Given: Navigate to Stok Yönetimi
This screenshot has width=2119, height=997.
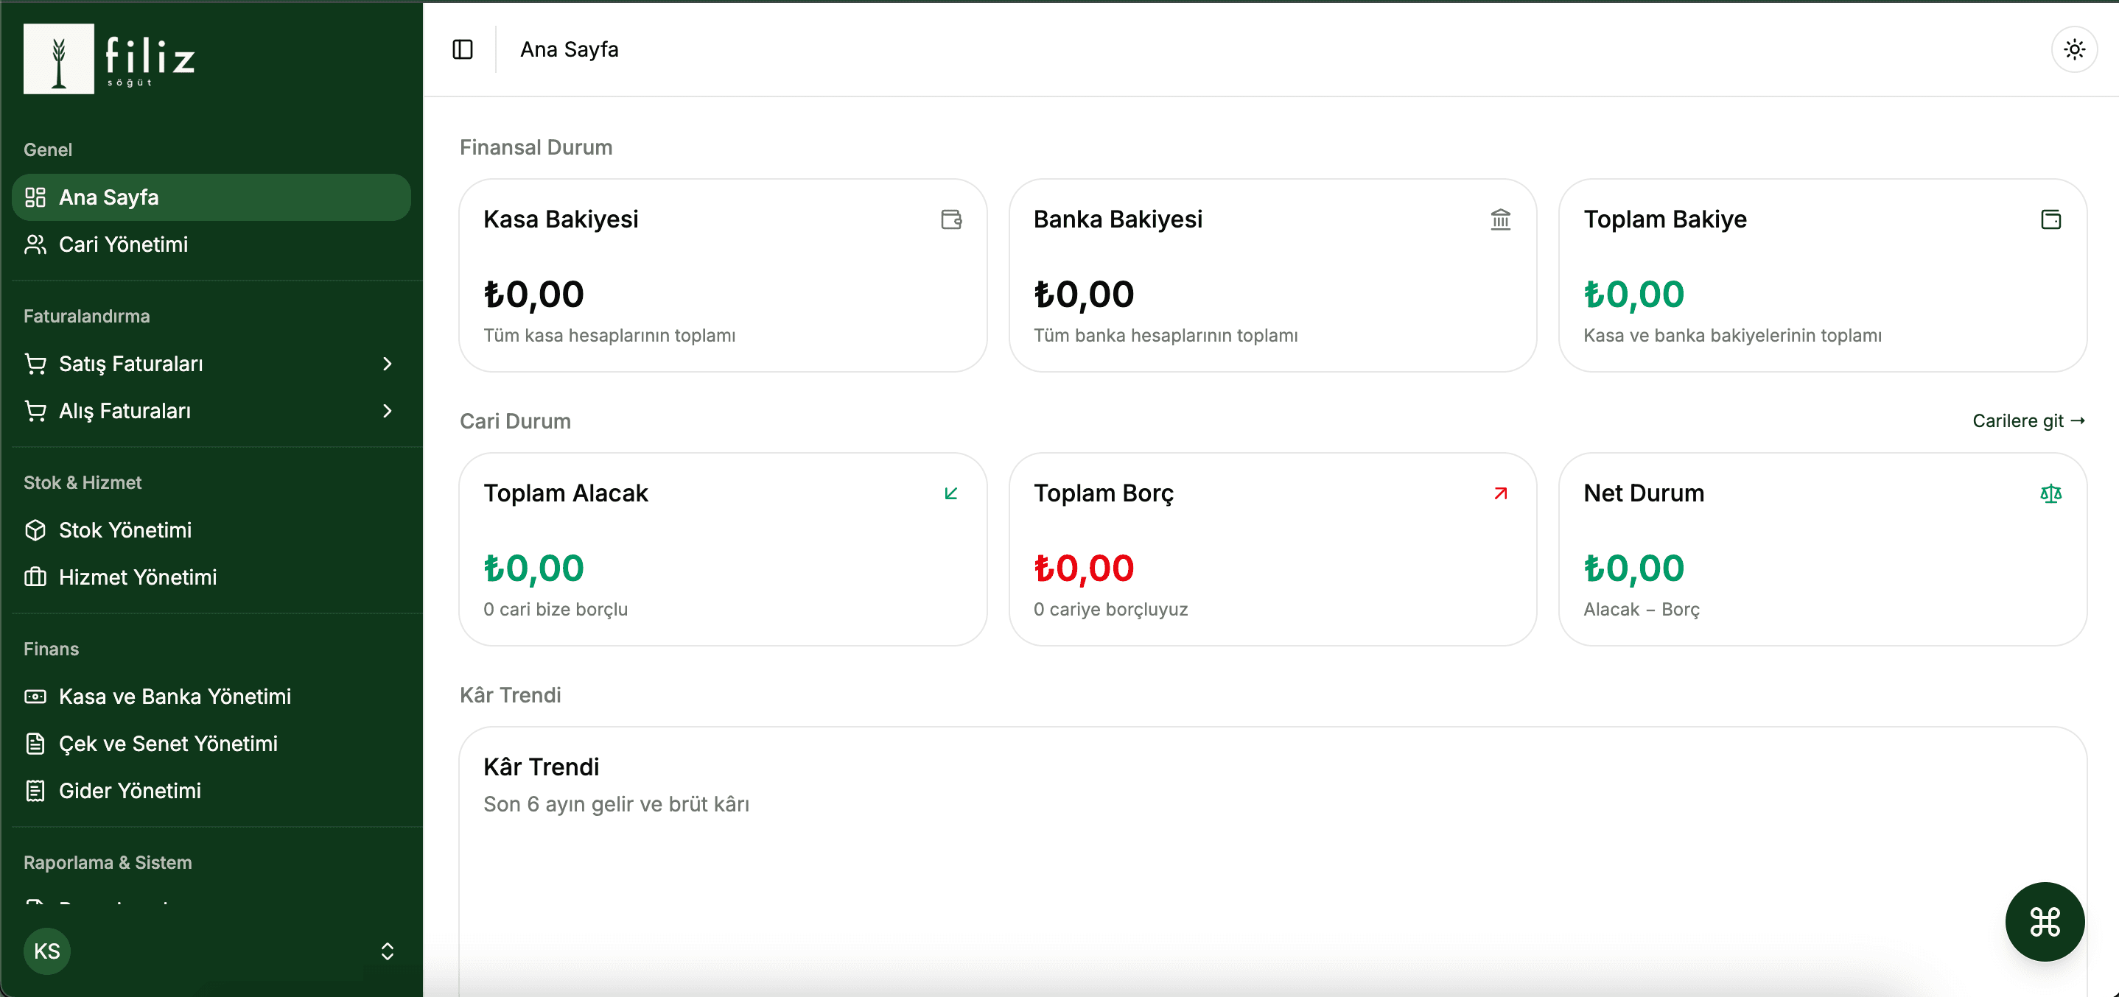Looking at the screenshot, I should [x=211, y=530].
